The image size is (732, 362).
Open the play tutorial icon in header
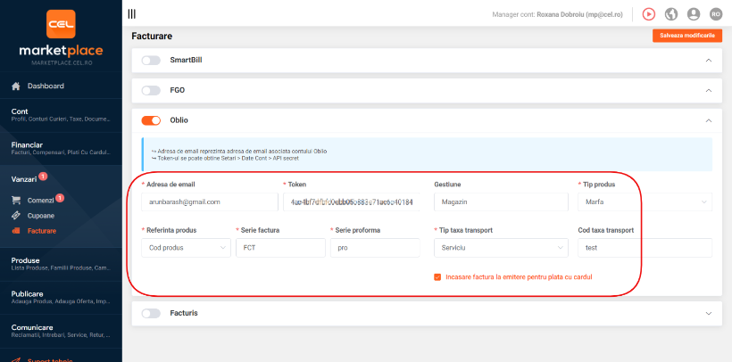click(648, 14)
